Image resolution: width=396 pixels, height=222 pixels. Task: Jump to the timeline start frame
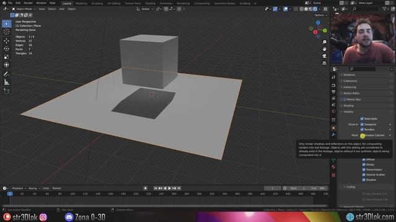[x=155, y=188]
